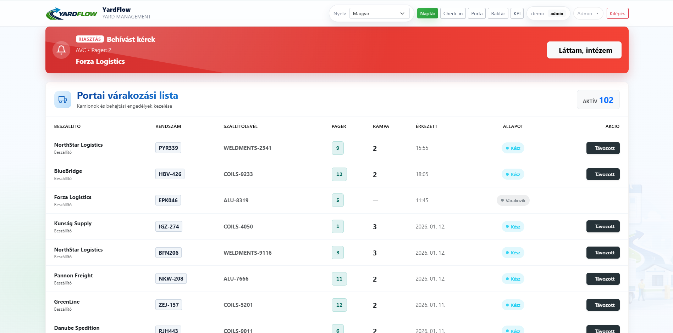Click the Várakozik status badge
This screenshot has width=673, height=333.
(x=513, y=201)
